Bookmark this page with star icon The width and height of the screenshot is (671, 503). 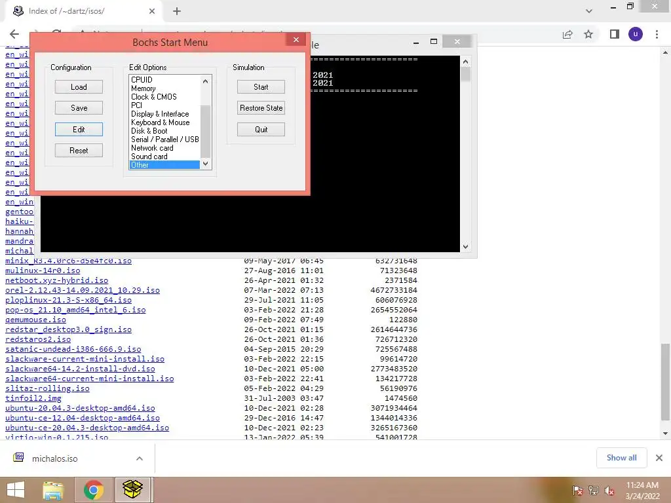pos(589,34)
